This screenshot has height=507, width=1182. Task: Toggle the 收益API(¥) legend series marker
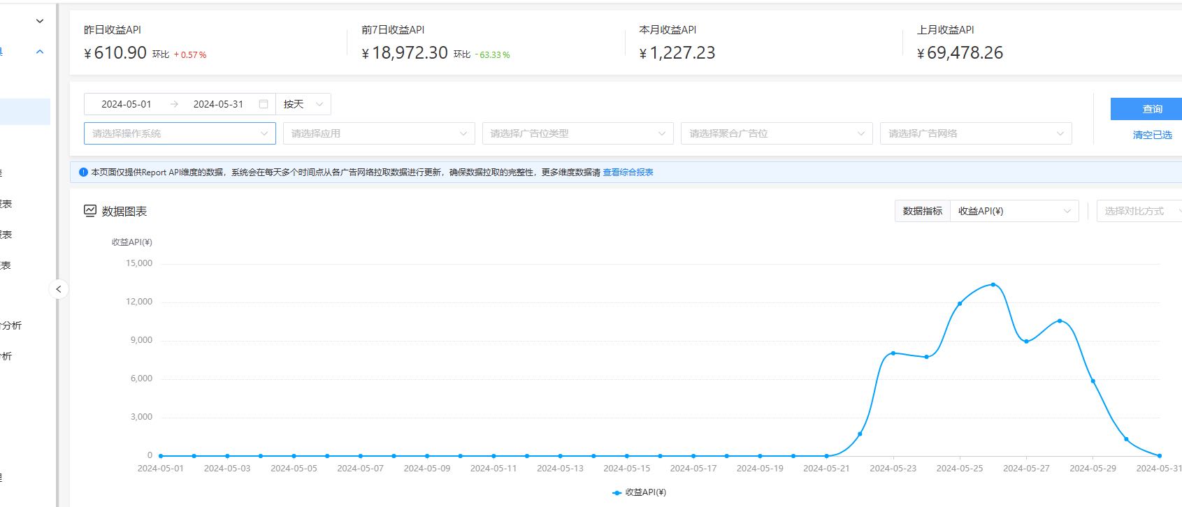pos(617,492)
